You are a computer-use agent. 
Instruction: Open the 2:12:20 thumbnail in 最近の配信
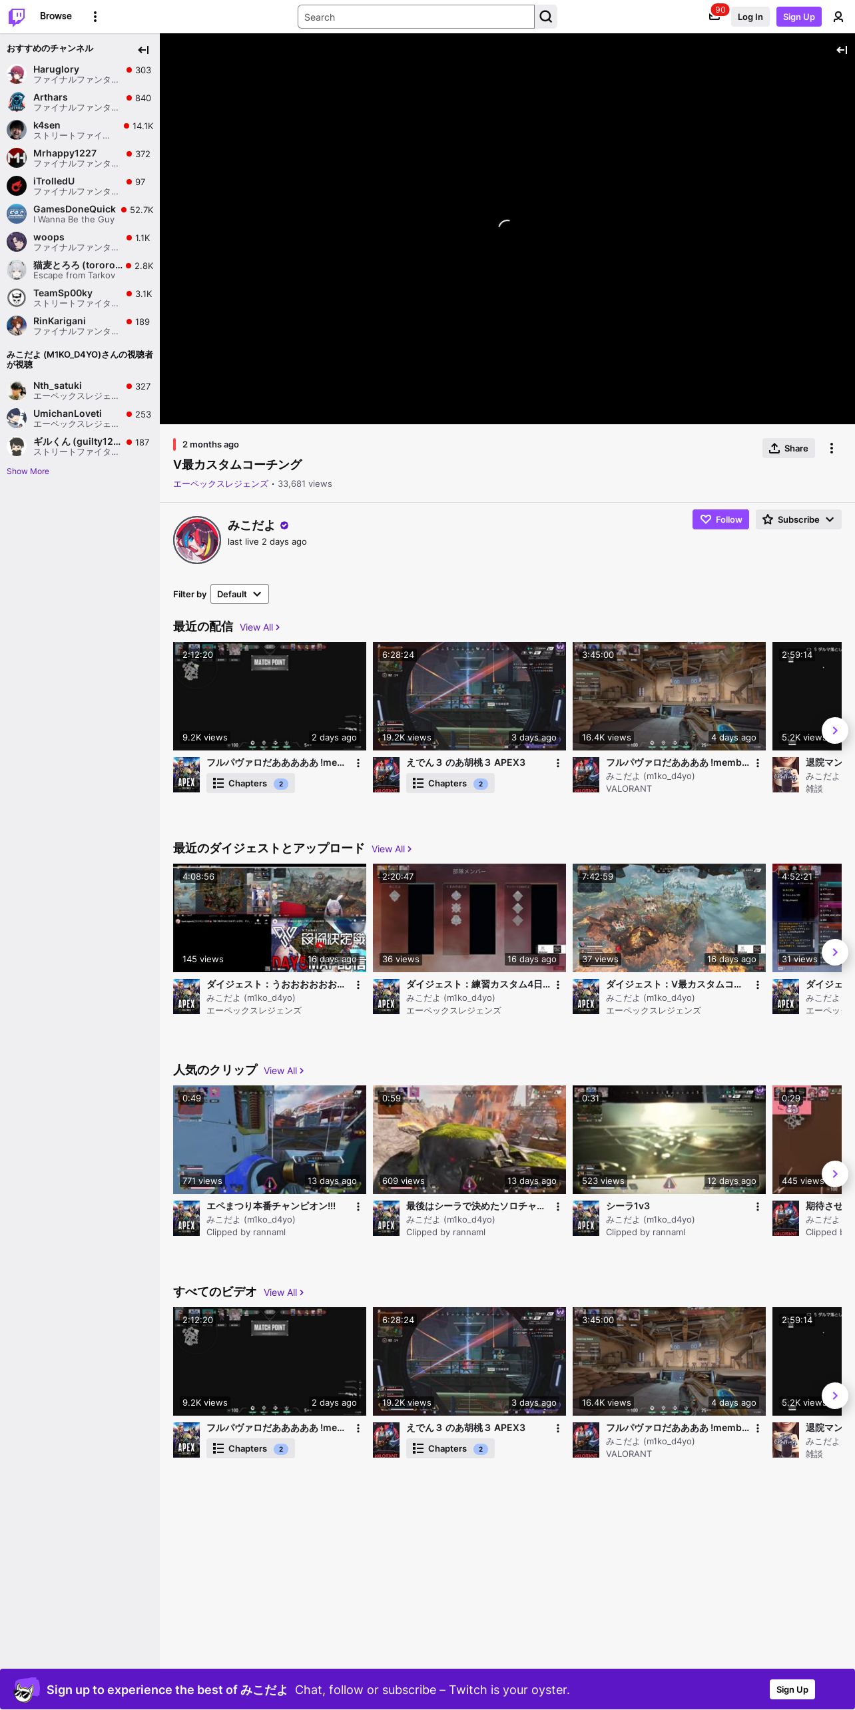click(x=270, y=696)
